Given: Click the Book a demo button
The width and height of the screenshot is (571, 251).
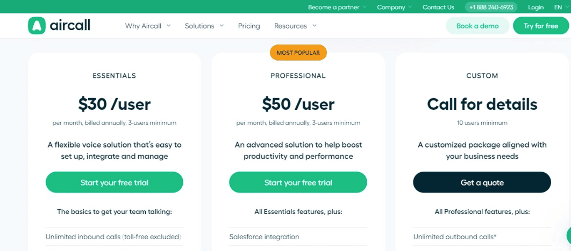Looking at the screenshot, I should point(477,26).
